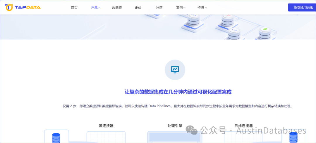Click the monitor chart icon in circle
This screenshot has height=143, width=316.
[175, 70]
